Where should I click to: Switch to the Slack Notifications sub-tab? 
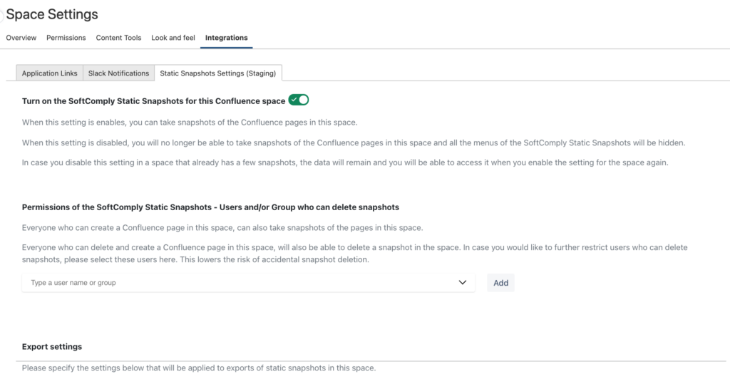click(x=119, y=73)
